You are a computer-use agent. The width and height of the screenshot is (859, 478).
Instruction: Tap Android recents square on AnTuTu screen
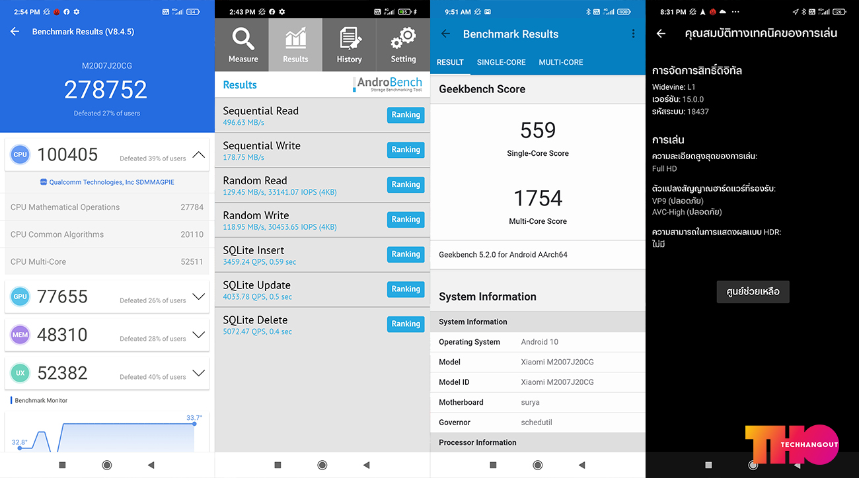[62, 465]
